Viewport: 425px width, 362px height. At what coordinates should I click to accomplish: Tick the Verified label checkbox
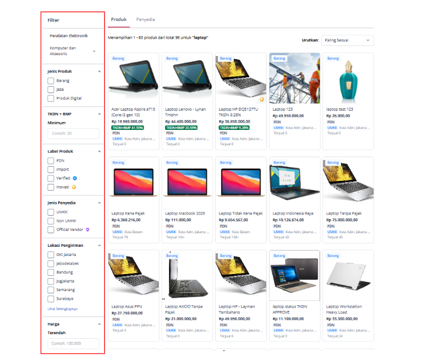pyautogui.click(x=51, y=178)
